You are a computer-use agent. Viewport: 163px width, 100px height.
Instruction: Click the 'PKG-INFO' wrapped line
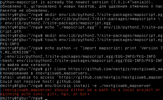coord(10,44)
